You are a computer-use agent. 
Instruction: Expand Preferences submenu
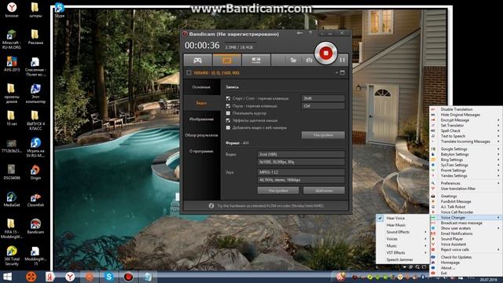tap(466, 183)
